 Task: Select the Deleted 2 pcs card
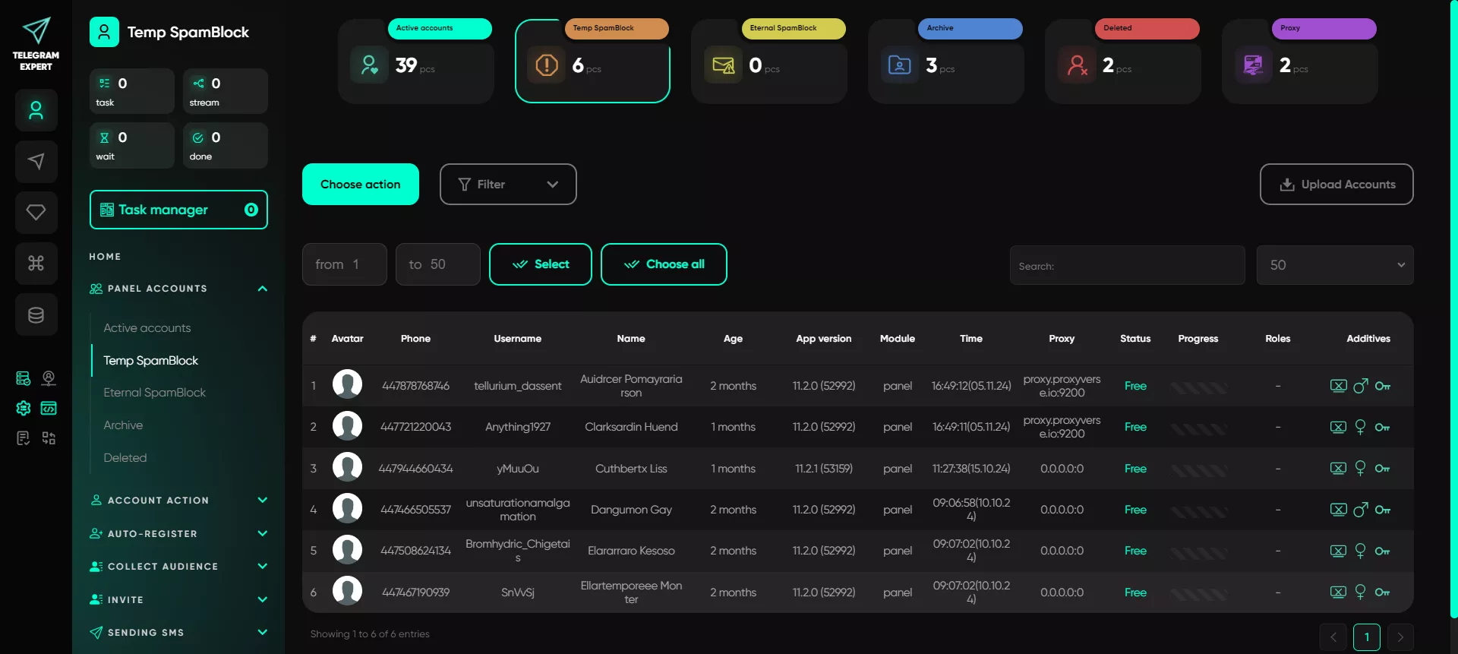(x=1123, y=62)
